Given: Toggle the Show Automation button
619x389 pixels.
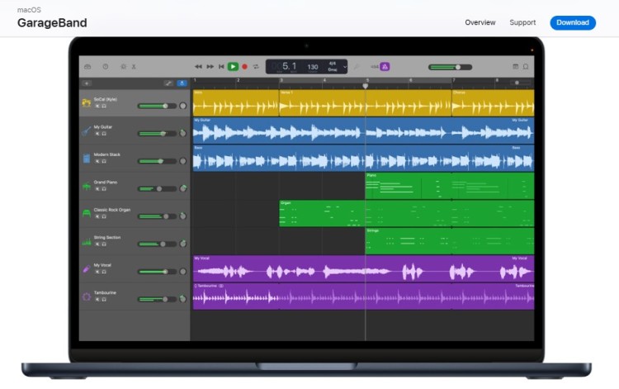Looking at the screenshot, I should 168,83.
